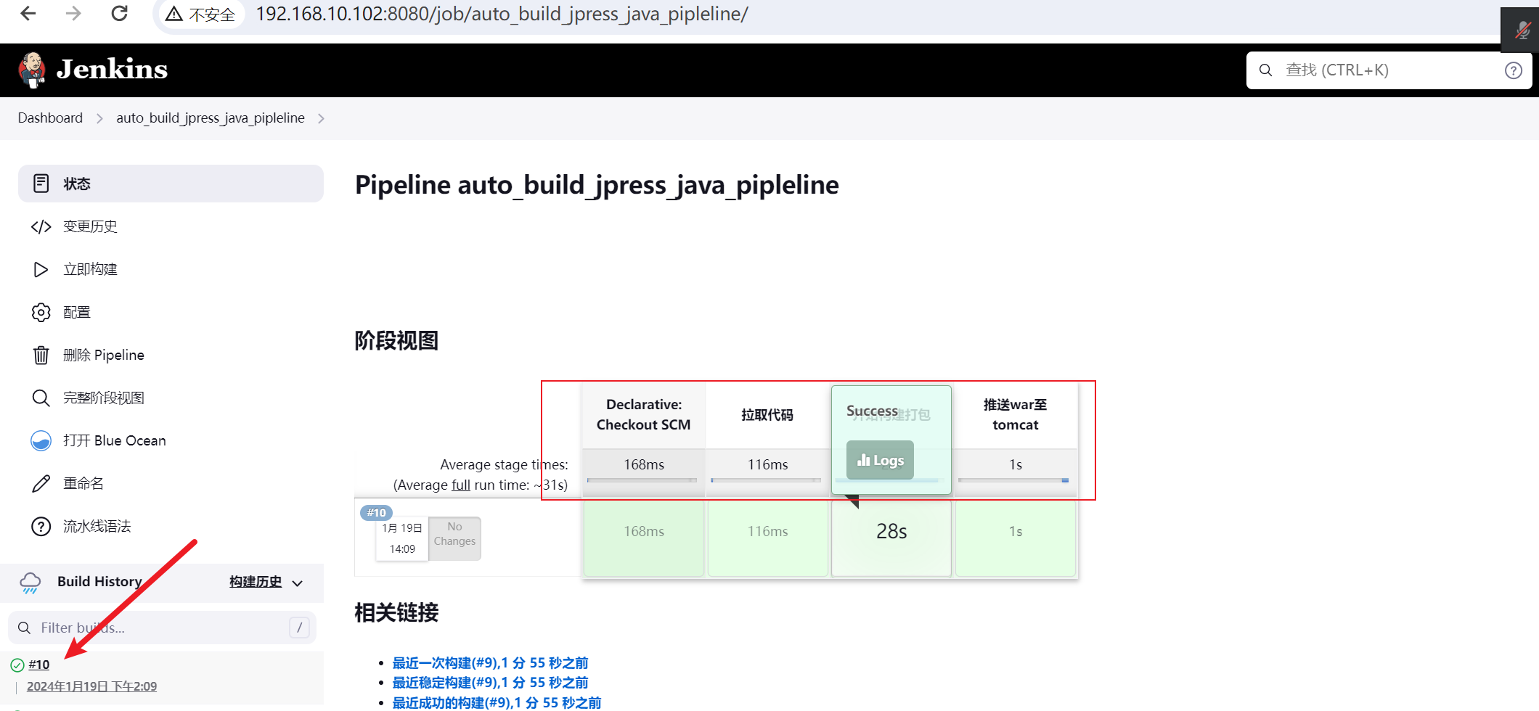Click the Blue Ocean wave icon
Screen dimensions: 1539x711
coord(41,440)
